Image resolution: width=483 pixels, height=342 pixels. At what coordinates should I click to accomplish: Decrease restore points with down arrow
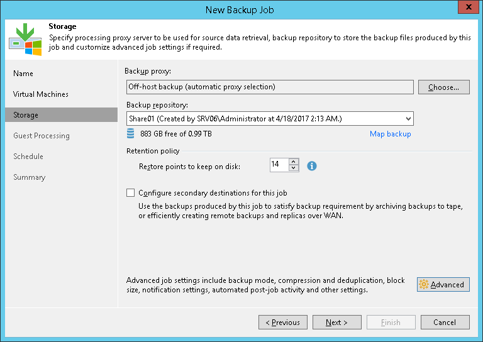(293, 168)
